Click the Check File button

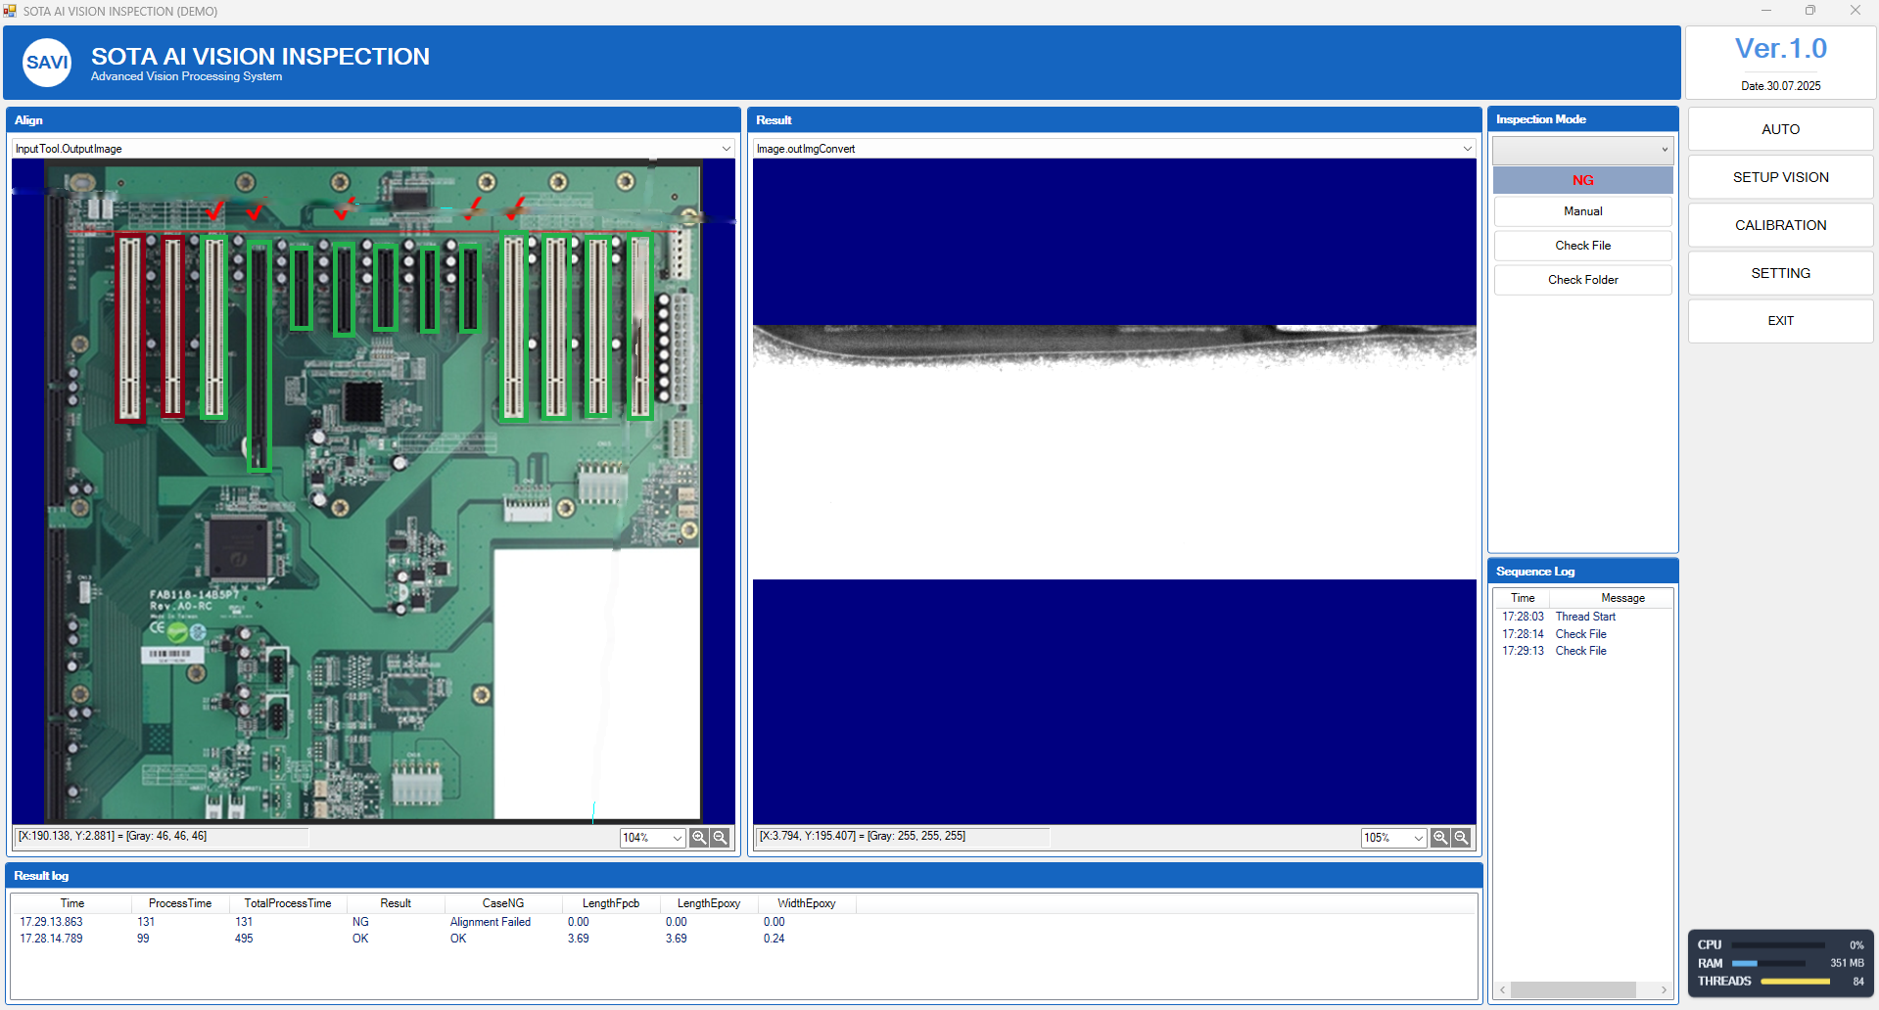coord(1582,246)
